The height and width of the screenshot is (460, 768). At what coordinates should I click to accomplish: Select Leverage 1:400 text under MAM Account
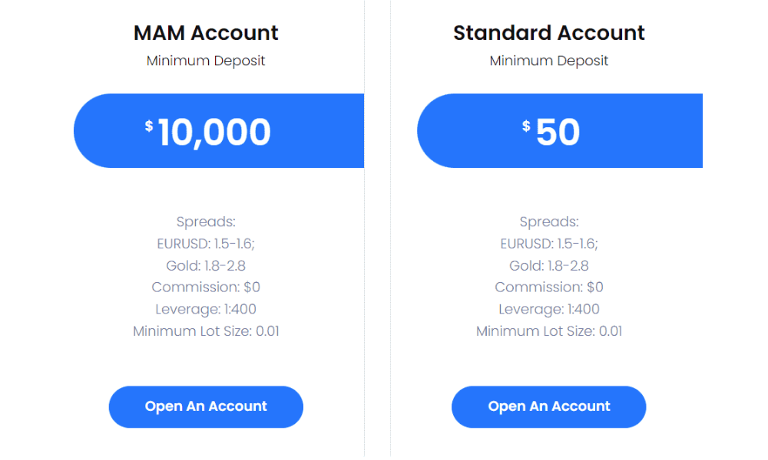[206, 310]
